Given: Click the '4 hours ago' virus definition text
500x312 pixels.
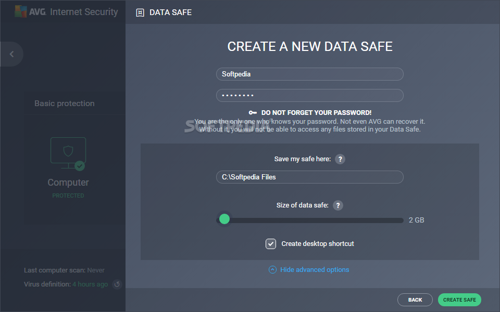Looking at the screenshot, I should click(x=90, y=284).
